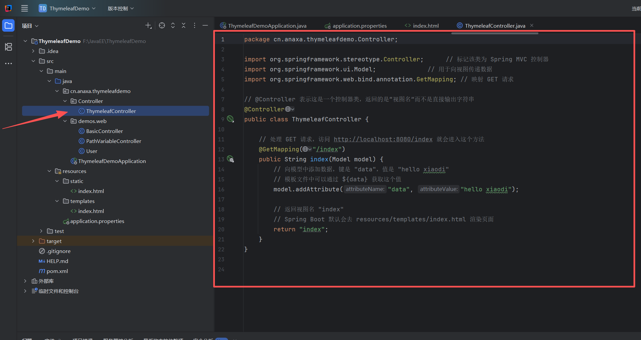Click globe icon after @Controller annotation
The image size is (641, 340).
pos(288,109)
